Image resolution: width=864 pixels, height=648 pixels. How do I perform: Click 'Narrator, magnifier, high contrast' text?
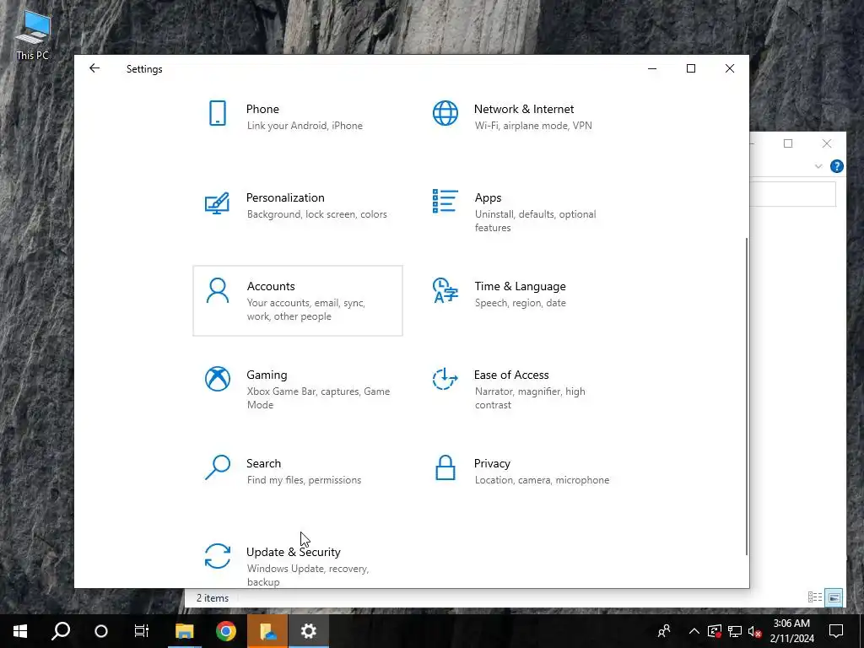pyautogui.click(x=530, y=398)
